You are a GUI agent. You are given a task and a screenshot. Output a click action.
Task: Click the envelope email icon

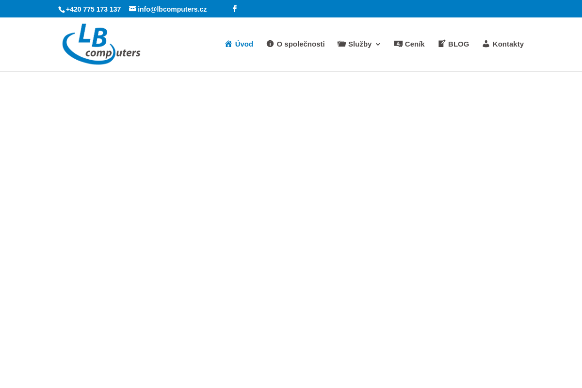click(132, 9)
